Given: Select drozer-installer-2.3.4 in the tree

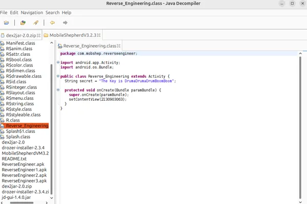Looking at the screenshot, I should 23,148.
